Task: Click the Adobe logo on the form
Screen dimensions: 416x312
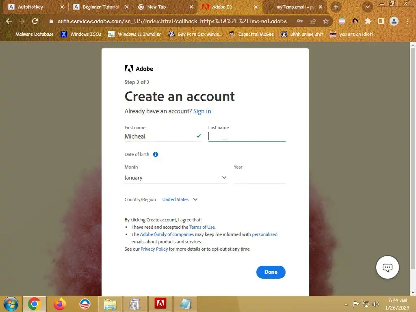Action: (x=139, y=69)
